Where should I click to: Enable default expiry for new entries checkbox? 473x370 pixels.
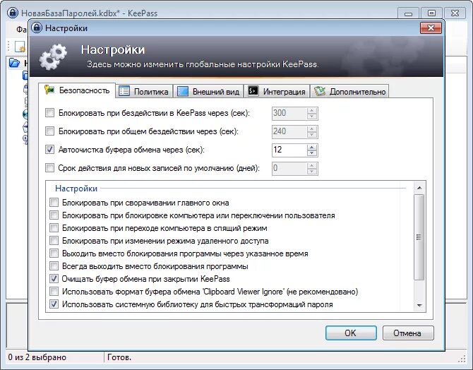tap(50, 168)
